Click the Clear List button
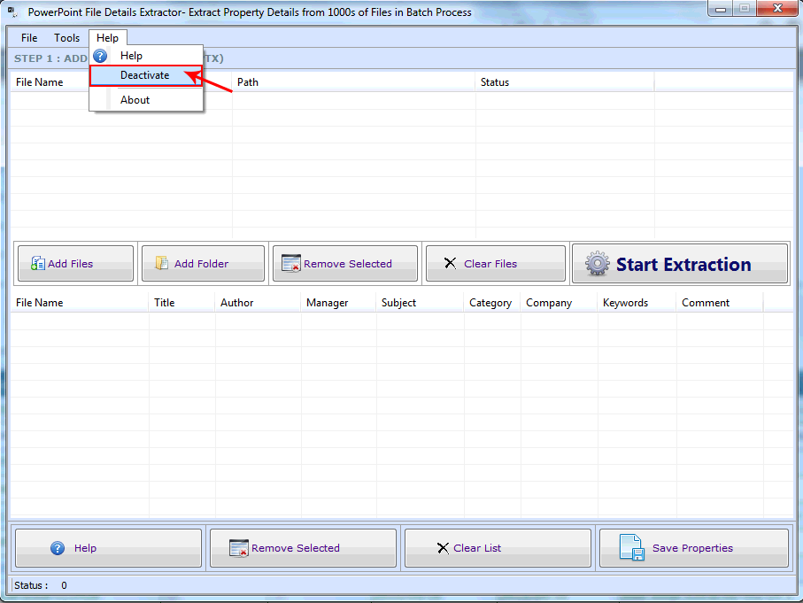 click(498, 548)
